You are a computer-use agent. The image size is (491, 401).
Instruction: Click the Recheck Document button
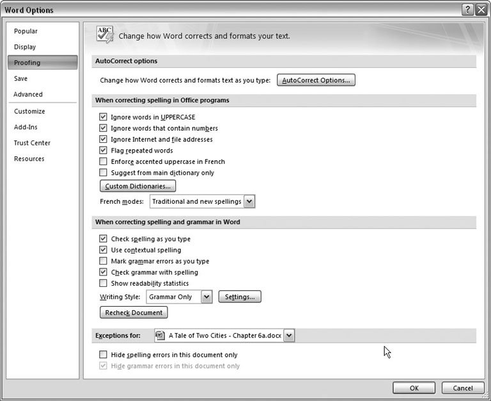[134, 313]
